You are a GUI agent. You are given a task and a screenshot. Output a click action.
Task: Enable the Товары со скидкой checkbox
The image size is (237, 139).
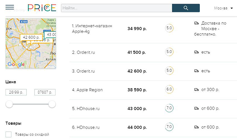click(x=8, y=134)
